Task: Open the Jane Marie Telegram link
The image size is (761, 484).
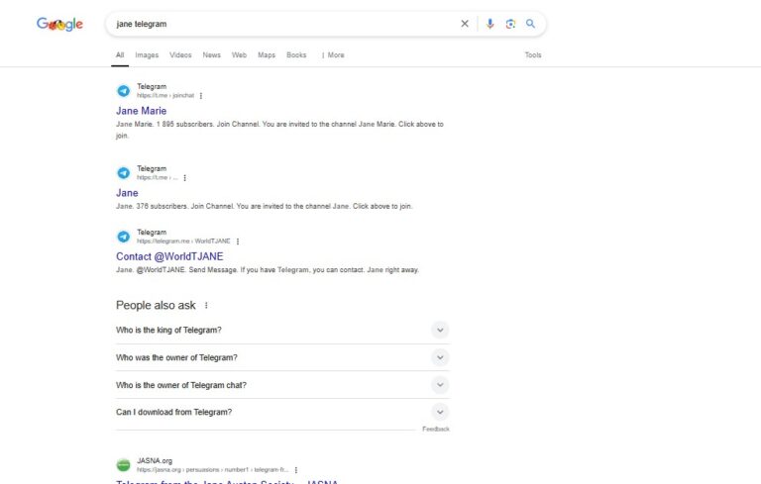Action: click(x=141, y=111)
